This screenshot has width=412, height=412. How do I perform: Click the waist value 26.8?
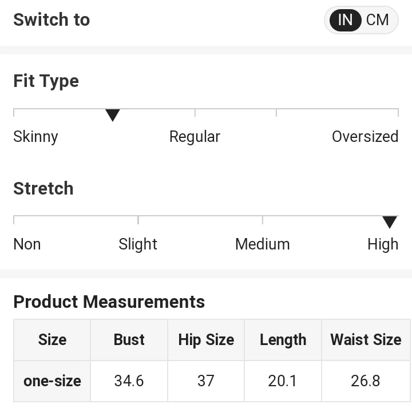[366, 381]
